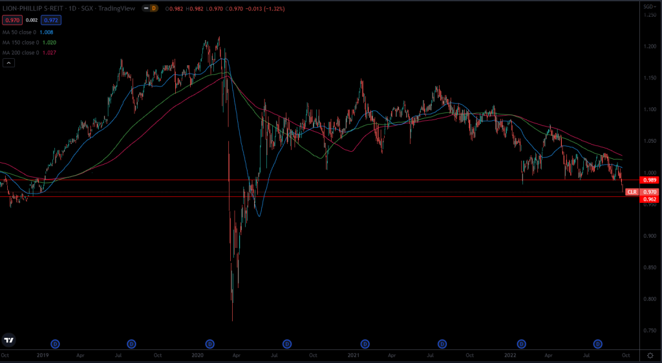Click the dividend marker after Jul 2019
The height and width of the screenshot is (363, 662).
pos(132,344)
